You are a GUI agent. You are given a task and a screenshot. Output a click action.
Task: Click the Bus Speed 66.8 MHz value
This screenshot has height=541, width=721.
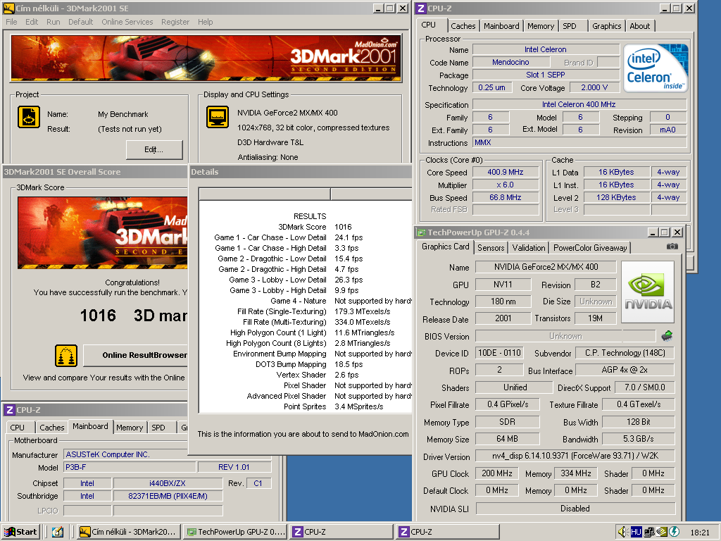tap(506, 197)
